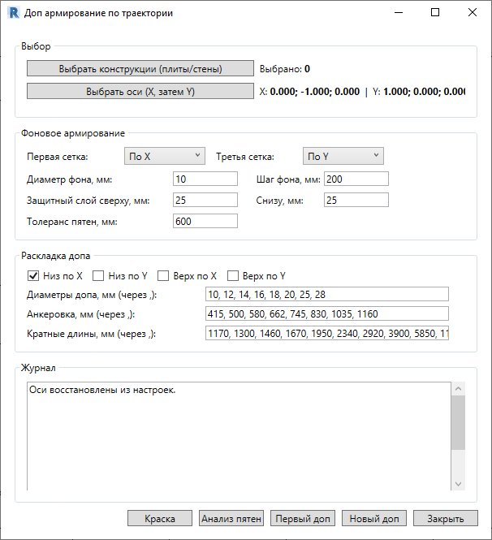Click the "Защитный слой сверху" input
The width and height of the screenshot is (492, 540).
click(x=205, y=200)
